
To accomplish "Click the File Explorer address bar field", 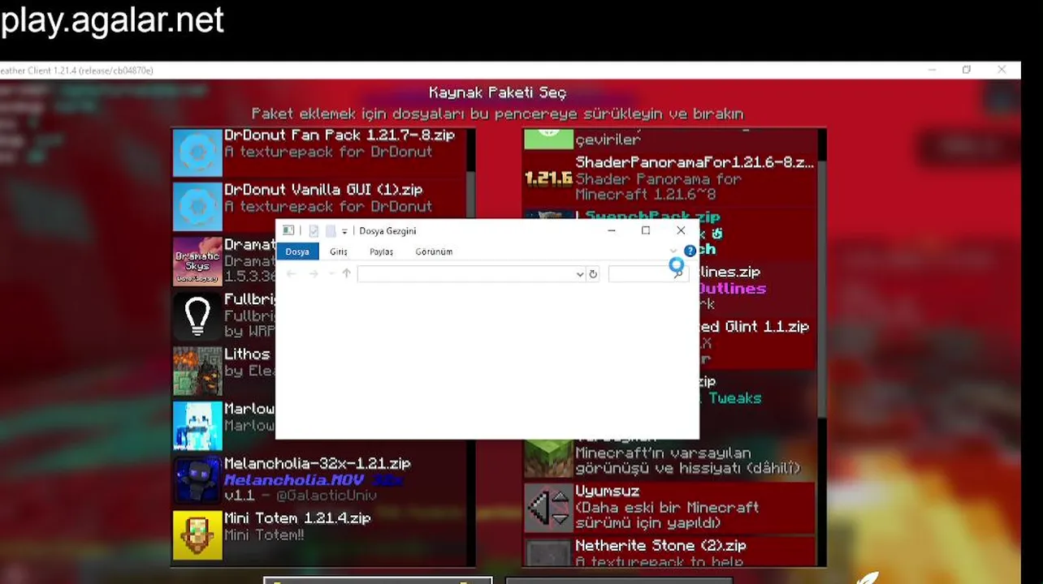I will tap(471, 274).
